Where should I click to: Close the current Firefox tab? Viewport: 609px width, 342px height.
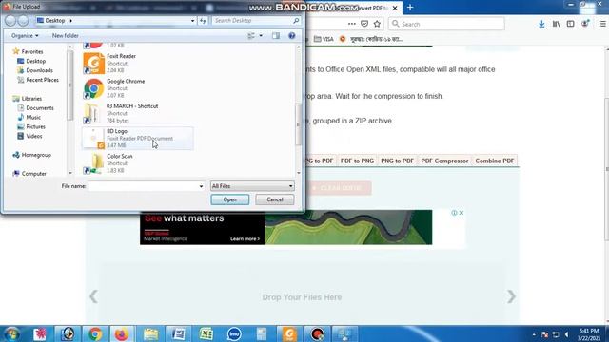395,8
